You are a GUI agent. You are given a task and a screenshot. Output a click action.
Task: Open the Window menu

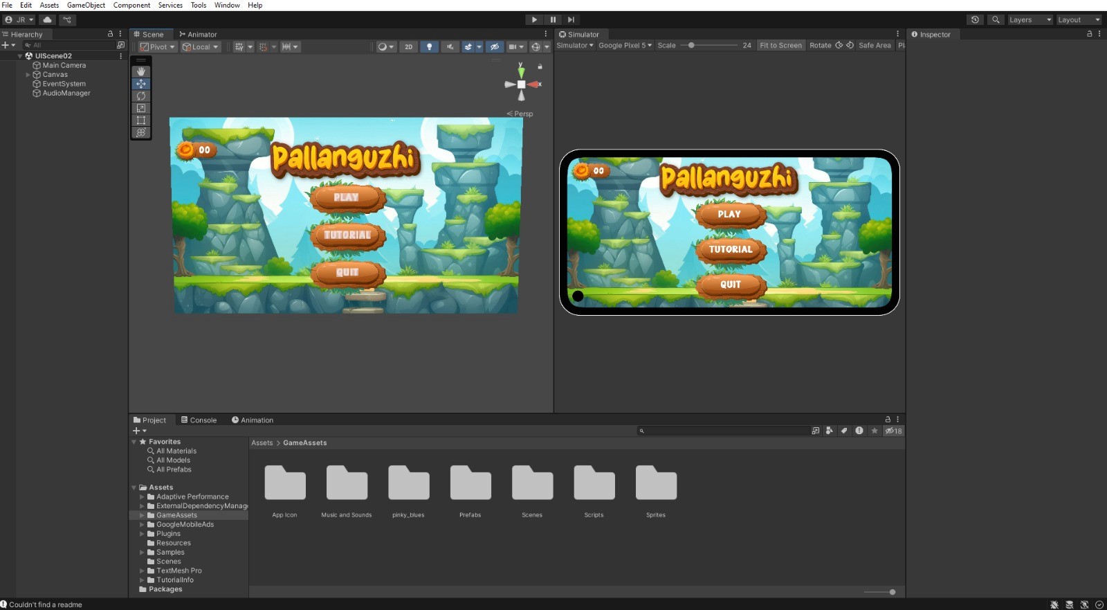(227, 5)
